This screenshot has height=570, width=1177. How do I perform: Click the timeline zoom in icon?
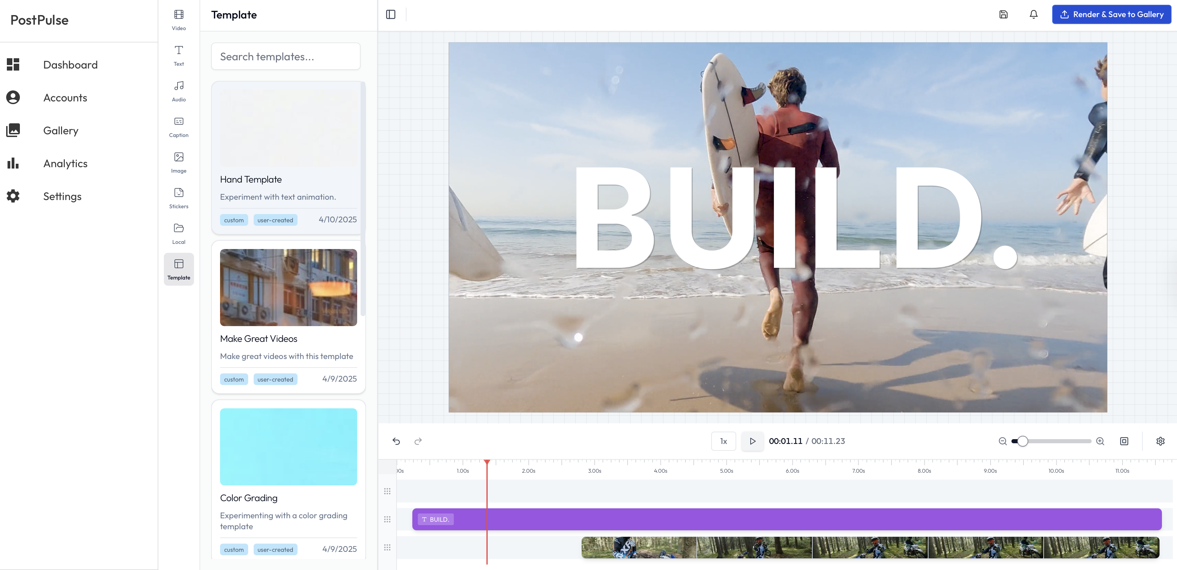pos(1100,441)
